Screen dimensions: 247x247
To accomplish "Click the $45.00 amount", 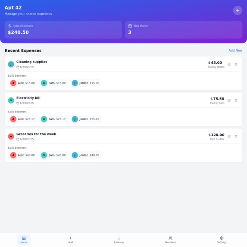I will coord(215,63).
